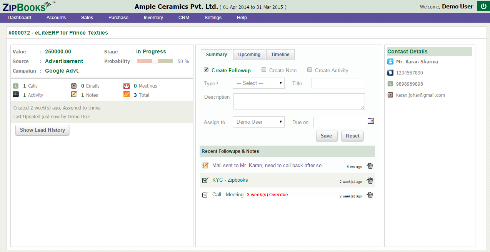Open the Dashboard menu

pos(19,18)
